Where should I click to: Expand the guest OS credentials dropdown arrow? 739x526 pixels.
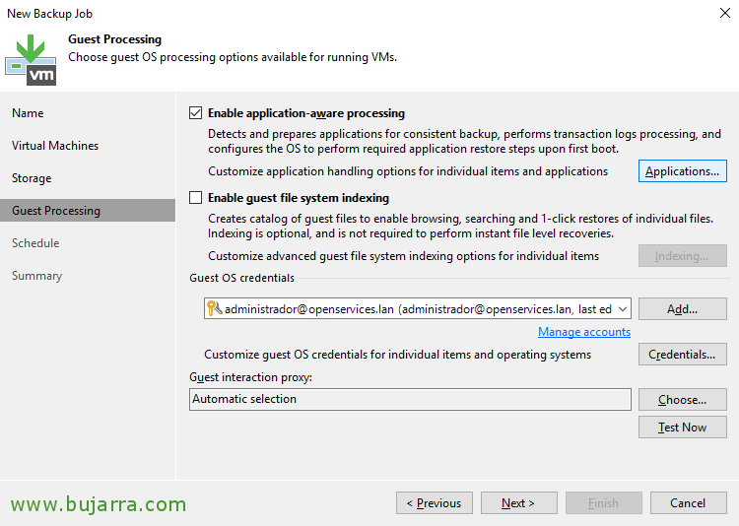(x=623, y=309)
